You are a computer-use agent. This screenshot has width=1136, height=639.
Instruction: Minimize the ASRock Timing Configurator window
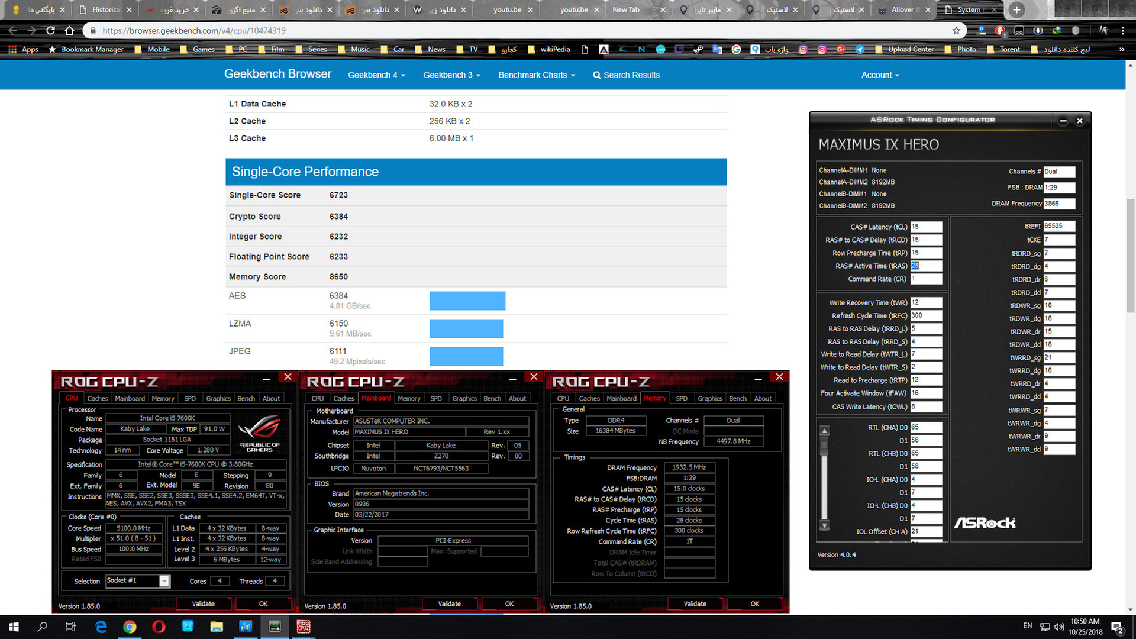click(1063, 121)
